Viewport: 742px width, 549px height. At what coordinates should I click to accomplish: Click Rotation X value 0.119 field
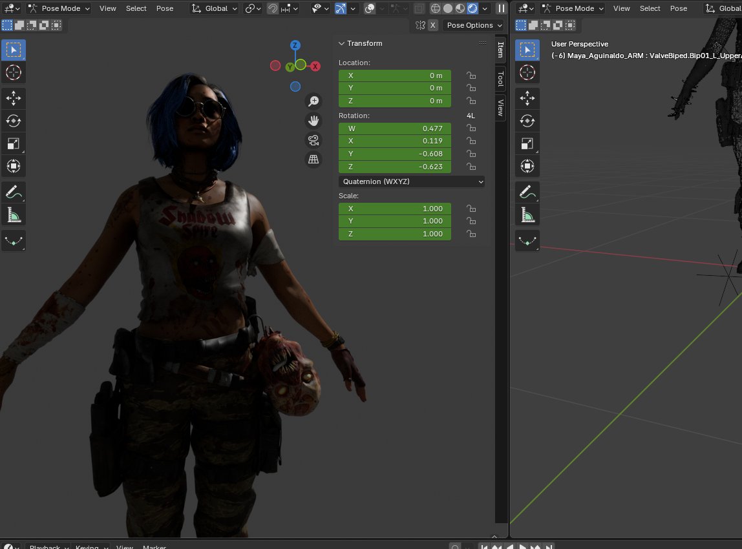395,141
